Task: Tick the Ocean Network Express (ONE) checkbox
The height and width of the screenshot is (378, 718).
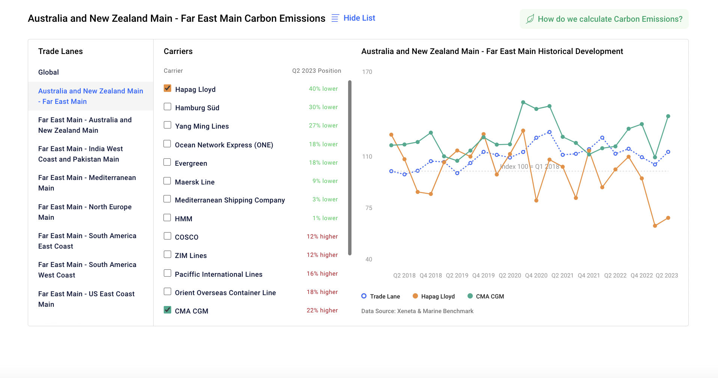Action: click(167, 144)
